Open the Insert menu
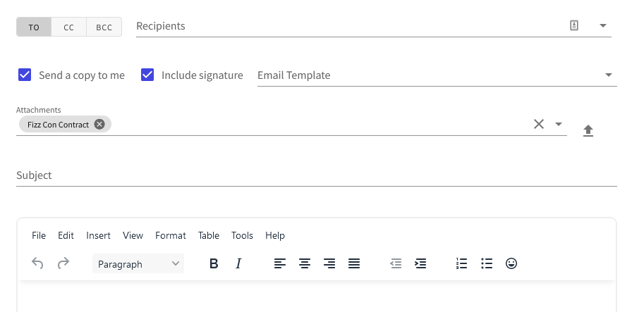The width and height of the screenshot is (632, 312). point(98,235)
